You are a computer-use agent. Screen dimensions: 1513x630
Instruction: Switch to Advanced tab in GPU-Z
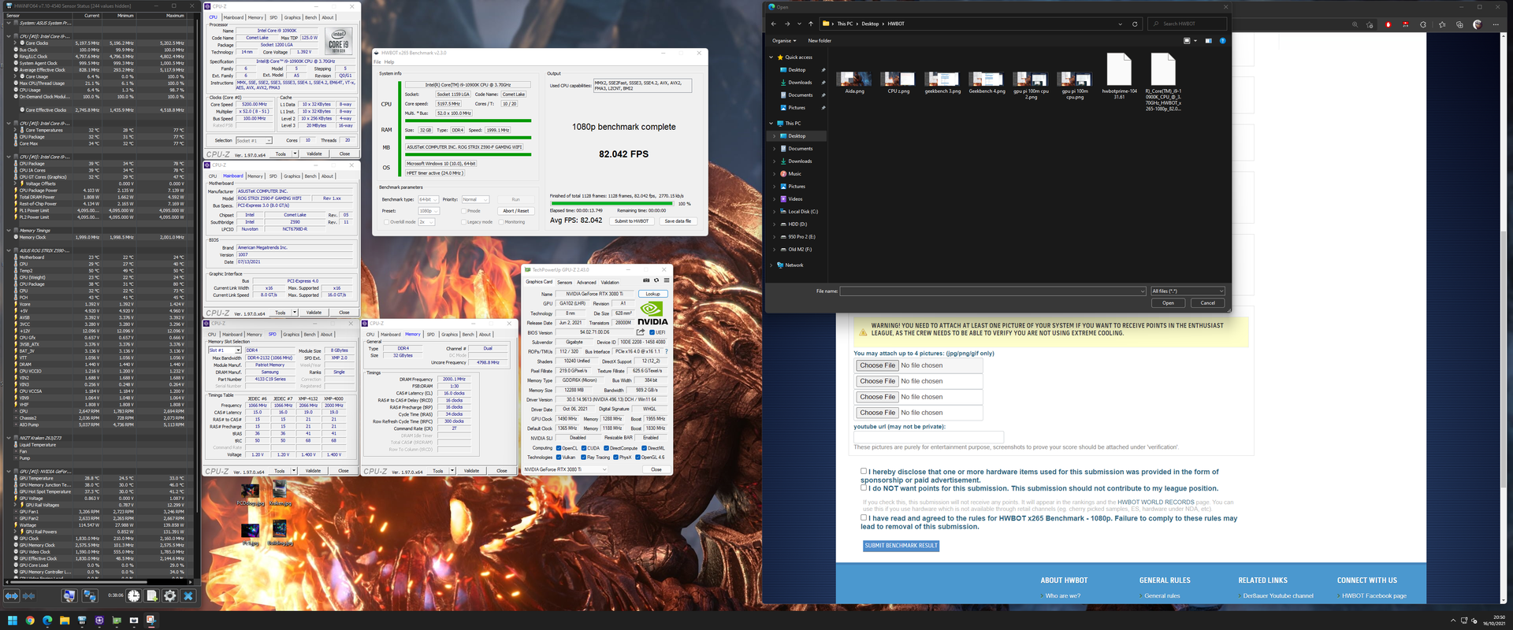586,282
